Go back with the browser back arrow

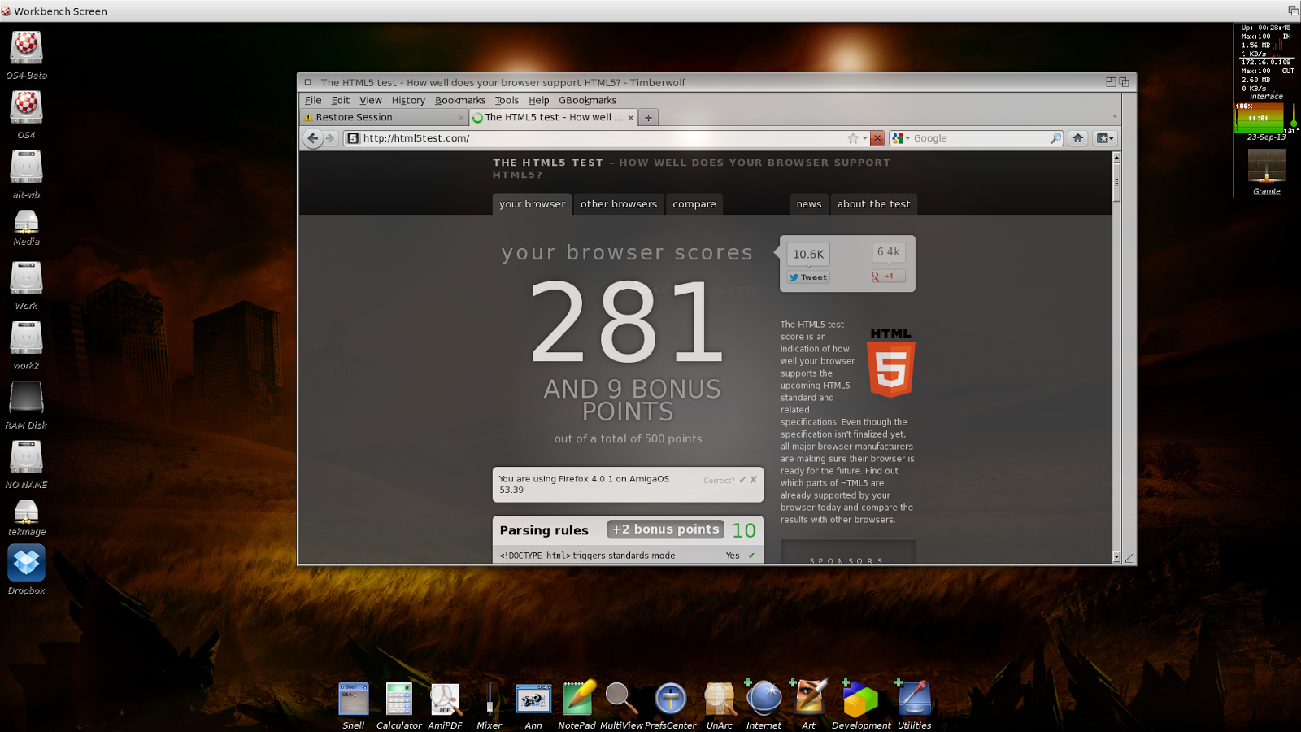pyautogui.click(x=313, y=138)
